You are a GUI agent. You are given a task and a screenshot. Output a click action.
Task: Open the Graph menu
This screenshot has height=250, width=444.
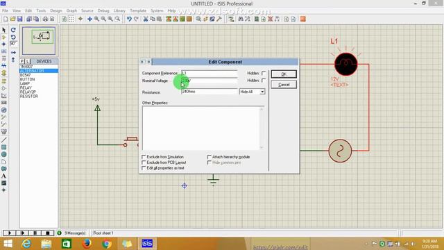71,10
